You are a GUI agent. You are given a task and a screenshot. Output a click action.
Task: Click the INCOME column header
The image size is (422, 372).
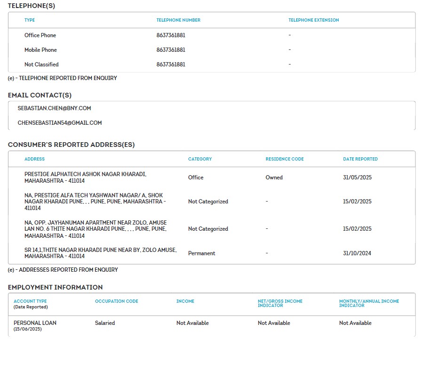pyautogui.click(x=185, y=301)
